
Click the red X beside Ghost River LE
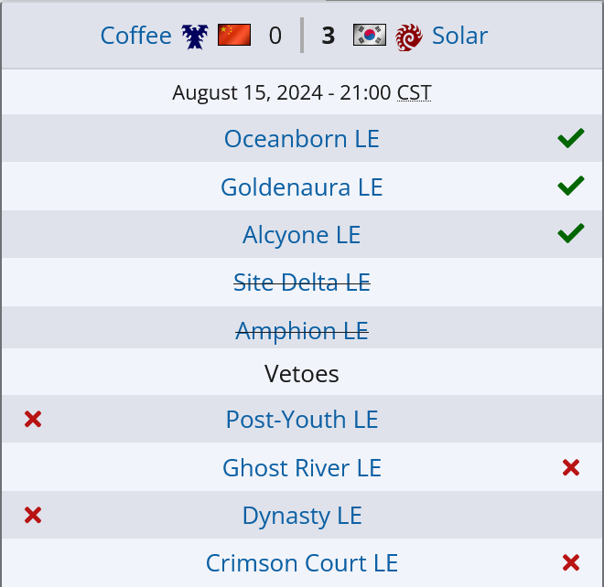(x=571, y=468)
